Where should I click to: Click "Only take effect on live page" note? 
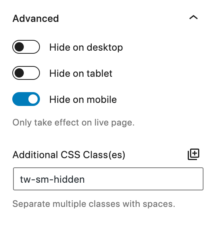point(73,122)
